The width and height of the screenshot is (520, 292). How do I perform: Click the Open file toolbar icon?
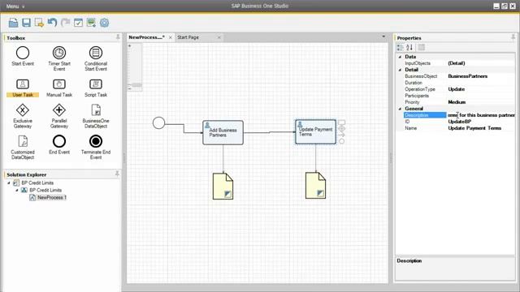point(13,23)
